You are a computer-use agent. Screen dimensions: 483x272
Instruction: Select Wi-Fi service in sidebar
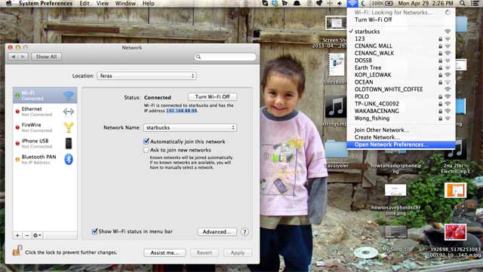tap(45, 96)
